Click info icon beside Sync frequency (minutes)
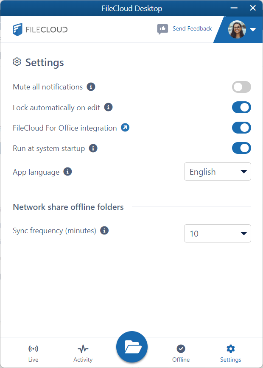Viewport: 263px width, 368px height. pyautogui.click(x=104, y=231)
